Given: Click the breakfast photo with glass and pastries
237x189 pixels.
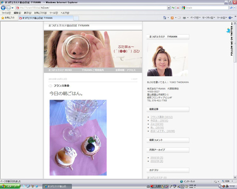Looking at the screenshot, I should coord(78,138).
